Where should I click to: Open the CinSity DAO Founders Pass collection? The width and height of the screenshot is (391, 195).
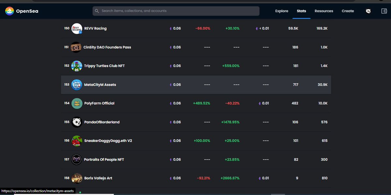[x=107, y=47]
